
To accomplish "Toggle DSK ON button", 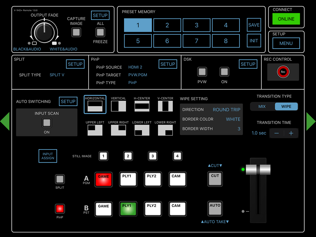I will coord(224,72).
